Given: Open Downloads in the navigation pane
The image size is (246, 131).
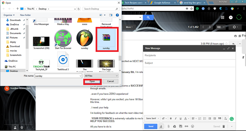Looking at the screenshot, I should [15, 20].
